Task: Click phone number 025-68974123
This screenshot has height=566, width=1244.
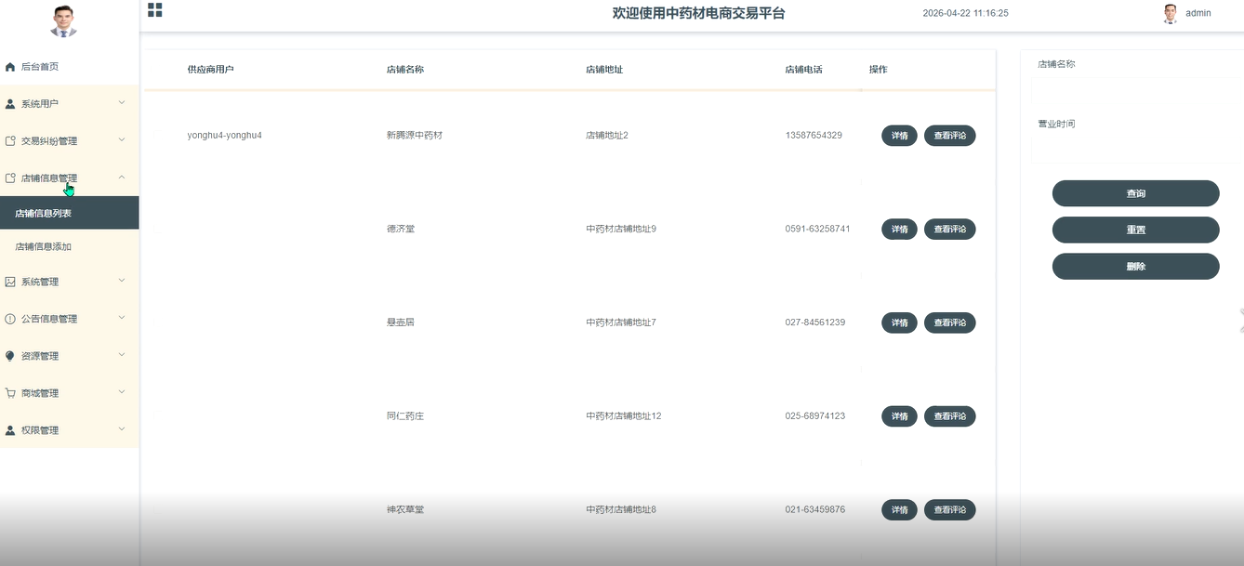Action: tap(815, 415)
